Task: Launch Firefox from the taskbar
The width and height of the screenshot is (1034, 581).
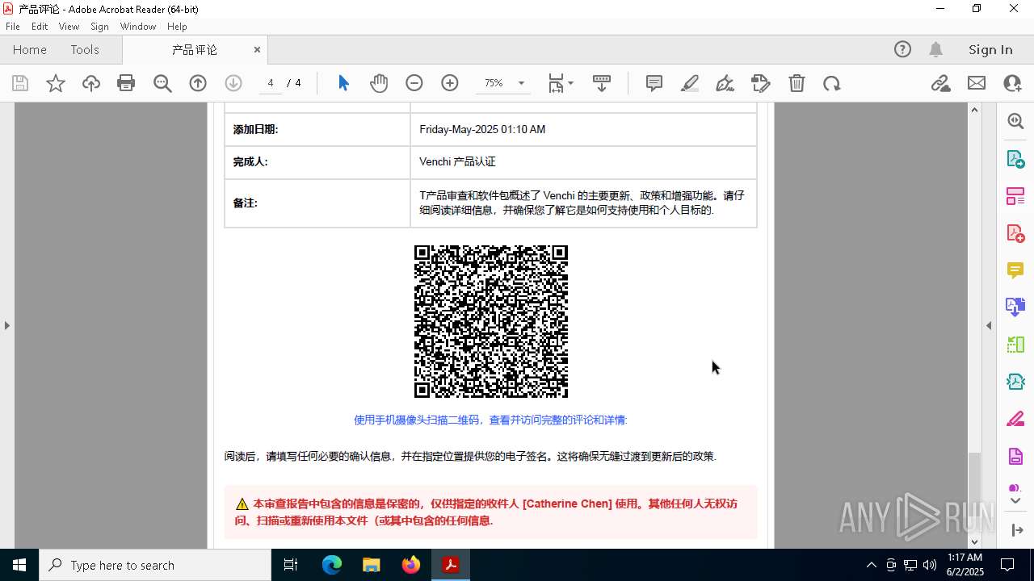Action: coord(411,565)
